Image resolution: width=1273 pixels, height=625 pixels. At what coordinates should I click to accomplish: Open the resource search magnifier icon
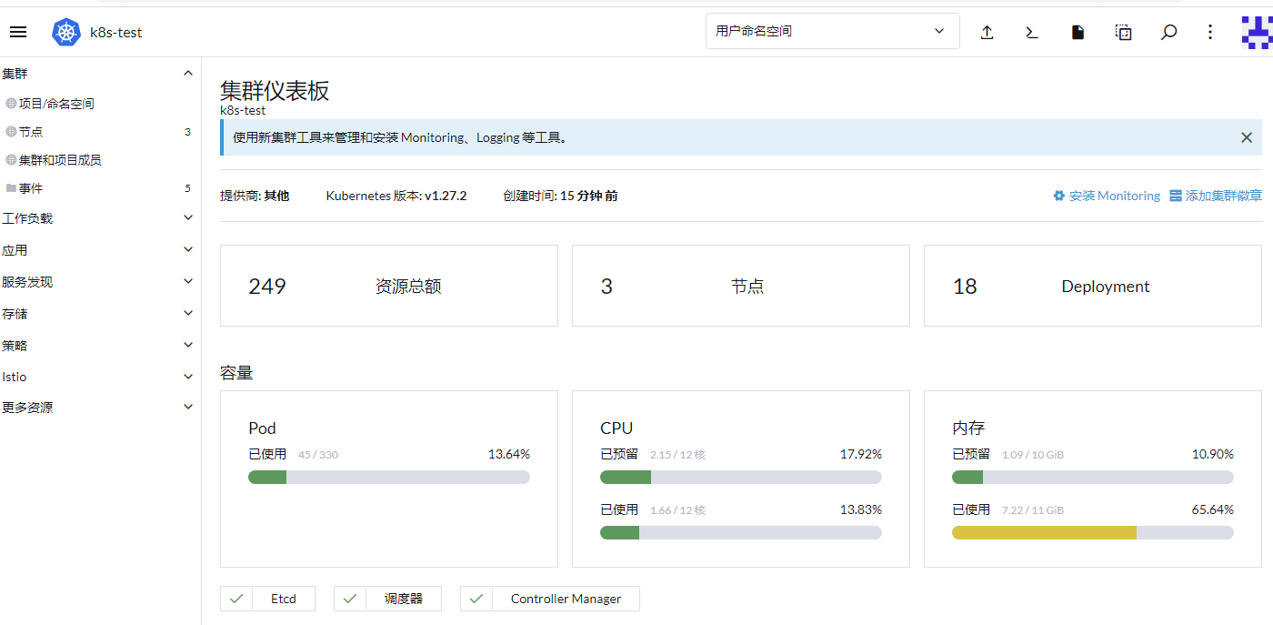[1169, 32]
